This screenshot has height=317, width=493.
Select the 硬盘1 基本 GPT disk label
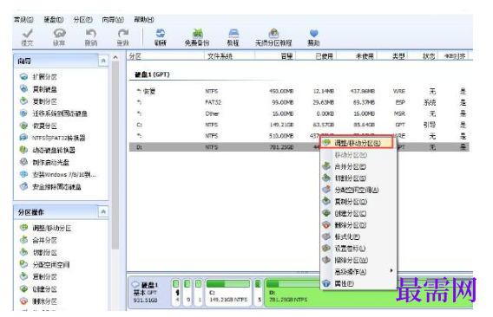[x=149, y=292]
